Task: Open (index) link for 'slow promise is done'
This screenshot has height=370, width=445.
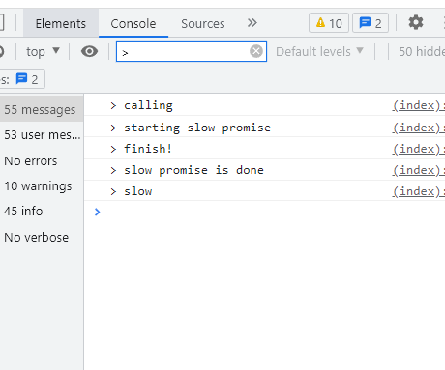Action: [x=418, y=170]
